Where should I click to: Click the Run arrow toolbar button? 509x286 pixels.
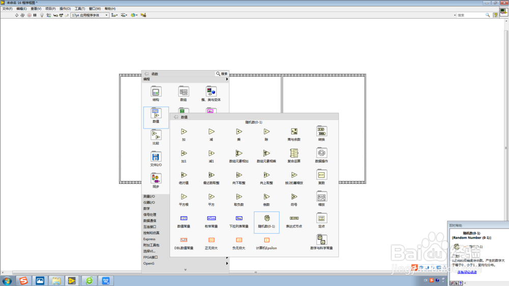point(17,15)
